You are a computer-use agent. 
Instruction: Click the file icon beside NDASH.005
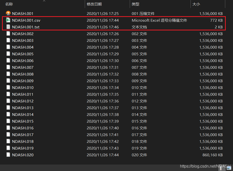click(x=8, y=54)
